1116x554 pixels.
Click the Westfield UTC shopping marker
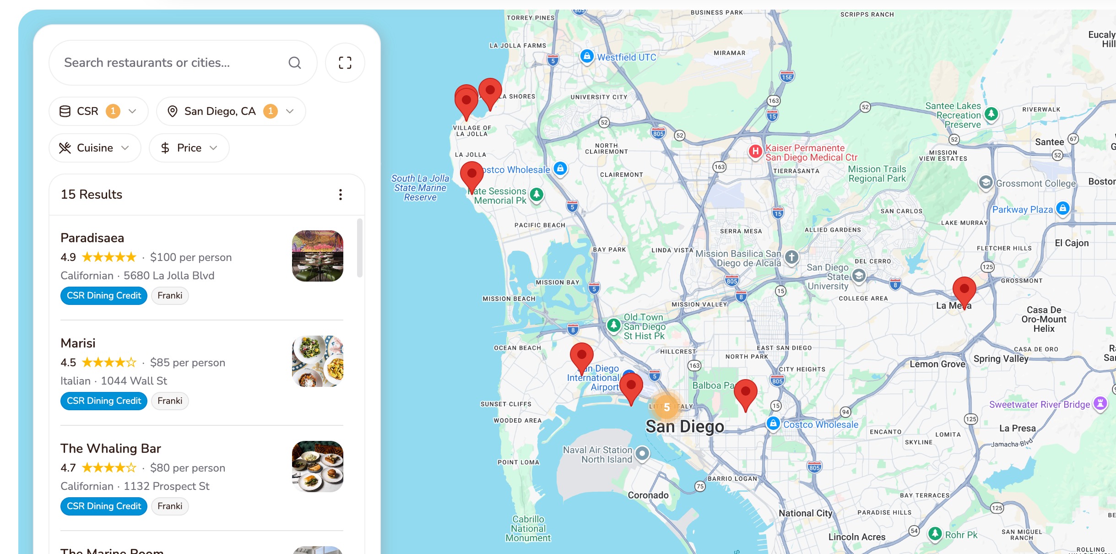point(586,56)
